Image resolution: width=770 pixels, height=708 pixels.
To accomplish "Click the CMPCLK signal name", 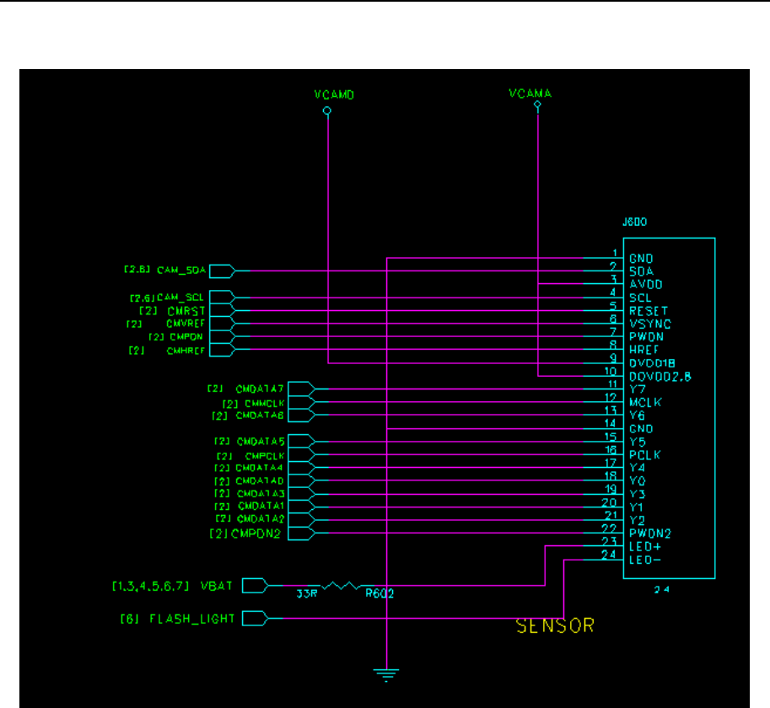I will click(x=265, y=456).
